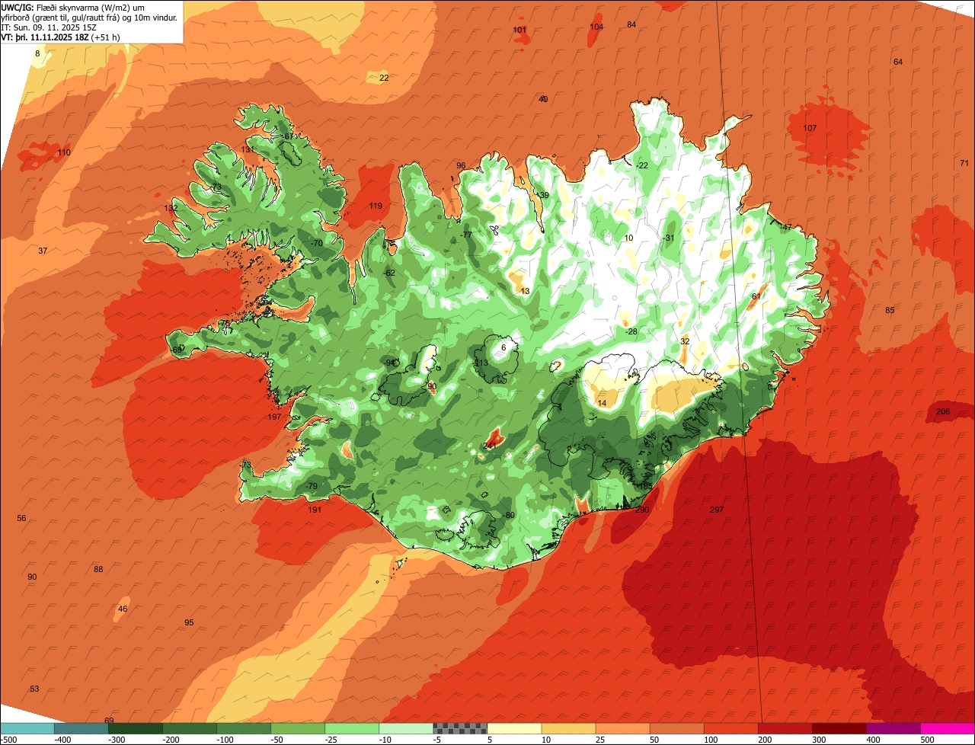Select the value -80 in south Iceland
This screenshot has width=975, height=745.
point(509,515)
